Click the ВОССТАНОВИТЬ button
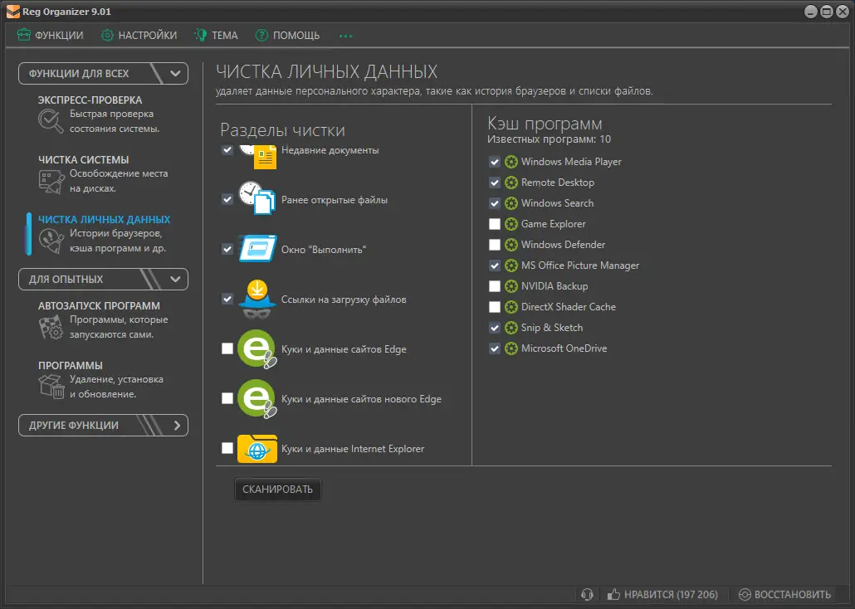This screenshot has width=855, height=609. 784,594
